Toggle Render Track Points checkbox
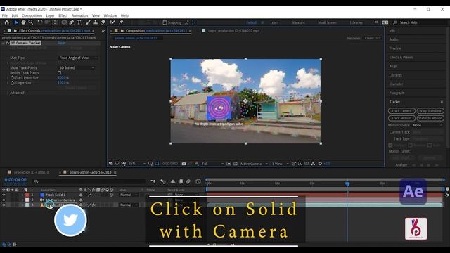 coord(59,73)
